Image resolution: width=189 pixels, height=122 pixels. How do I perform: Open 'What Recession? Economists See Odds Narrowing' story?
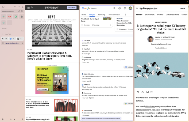(124, 23)
